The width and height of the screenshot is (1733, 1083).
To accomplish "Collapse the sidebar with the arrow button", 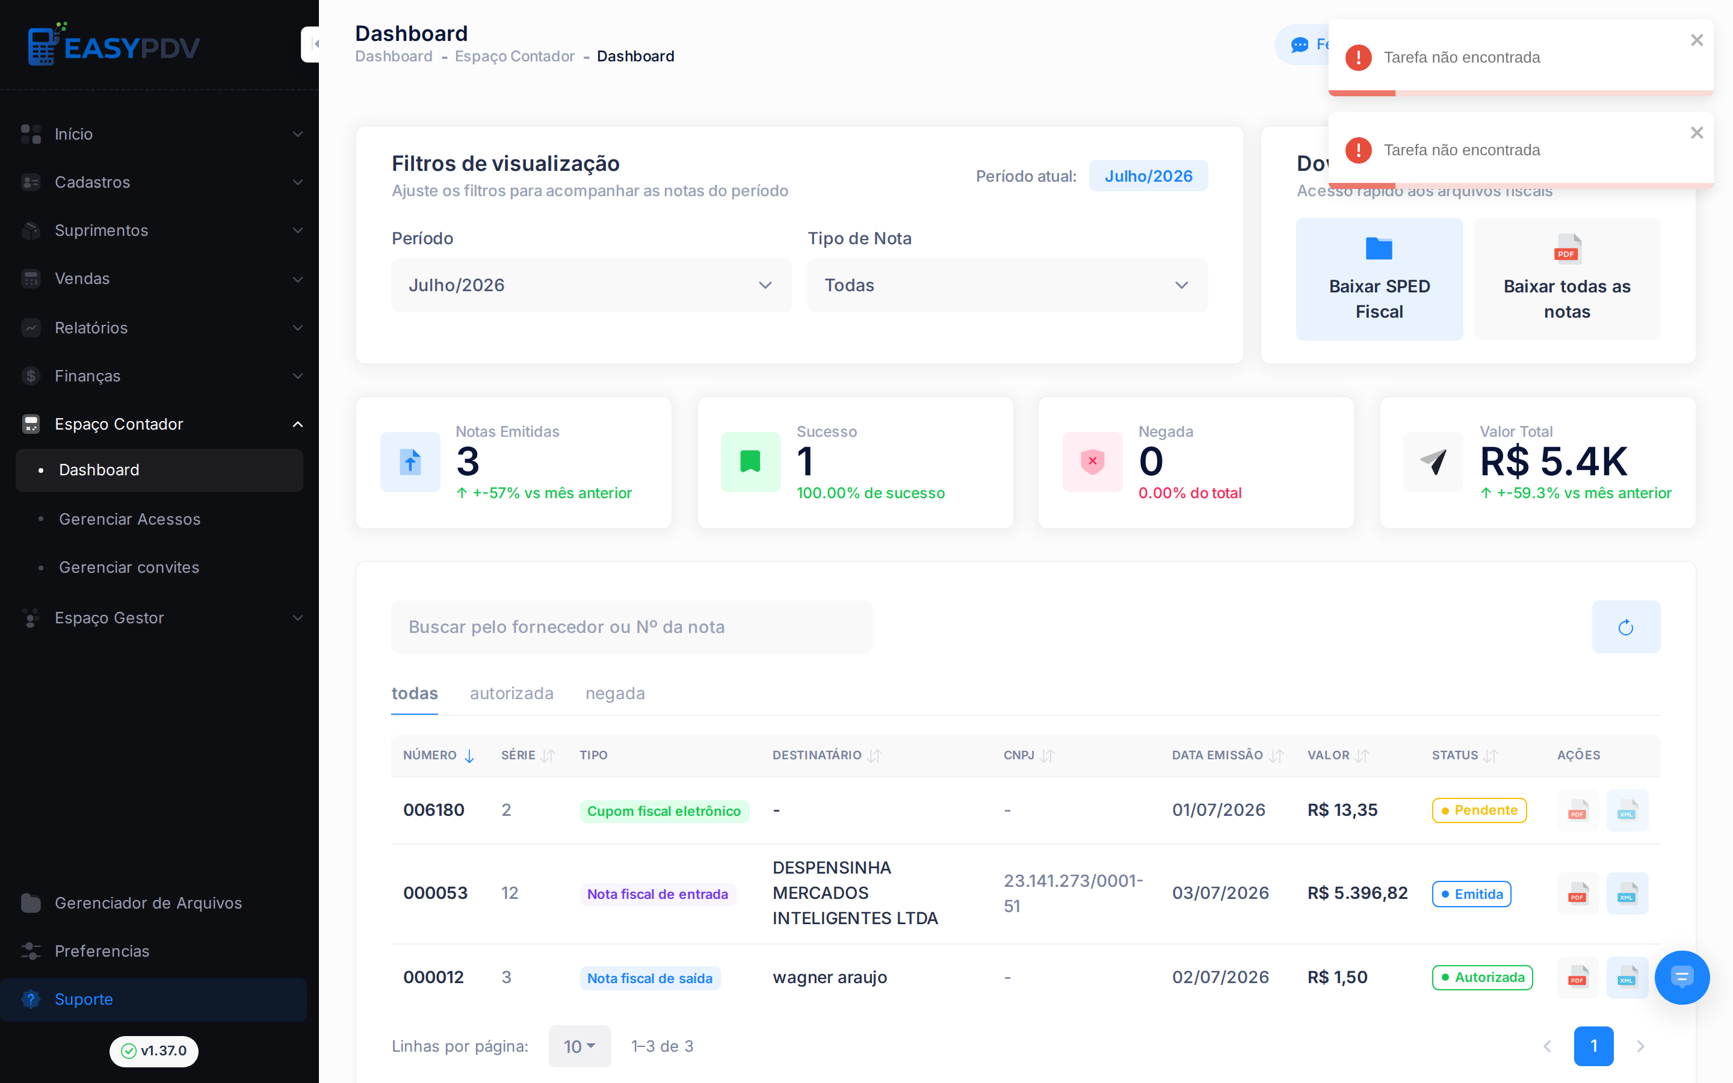I will pos(312,45).
